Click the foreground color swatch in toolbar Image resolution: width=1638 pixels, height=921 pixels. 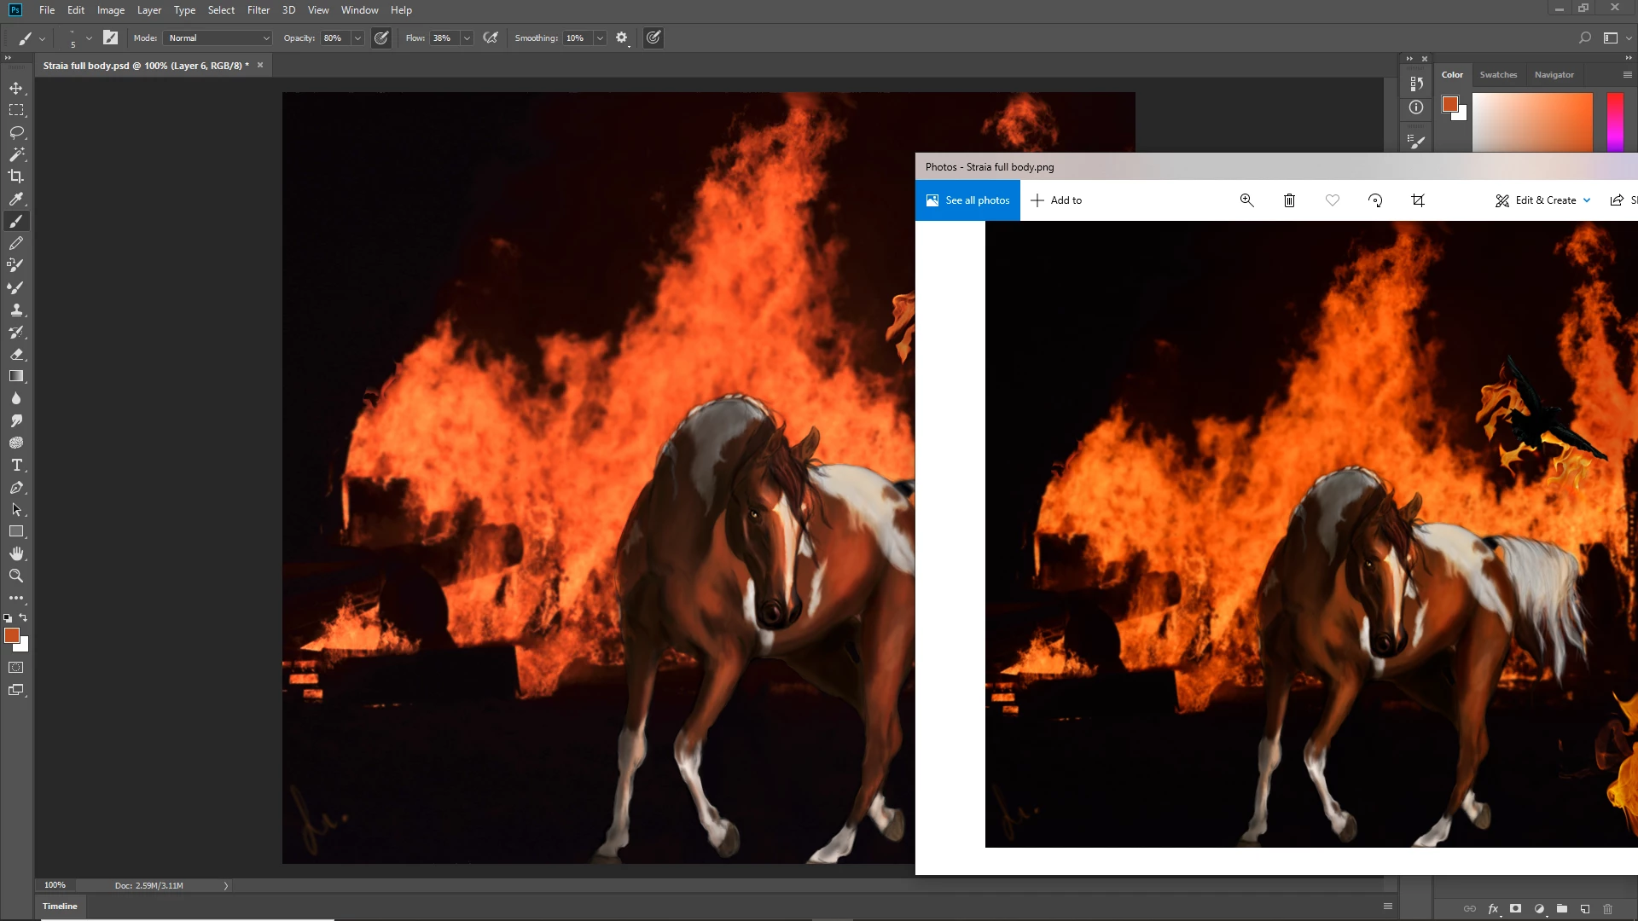pos(11,635)
